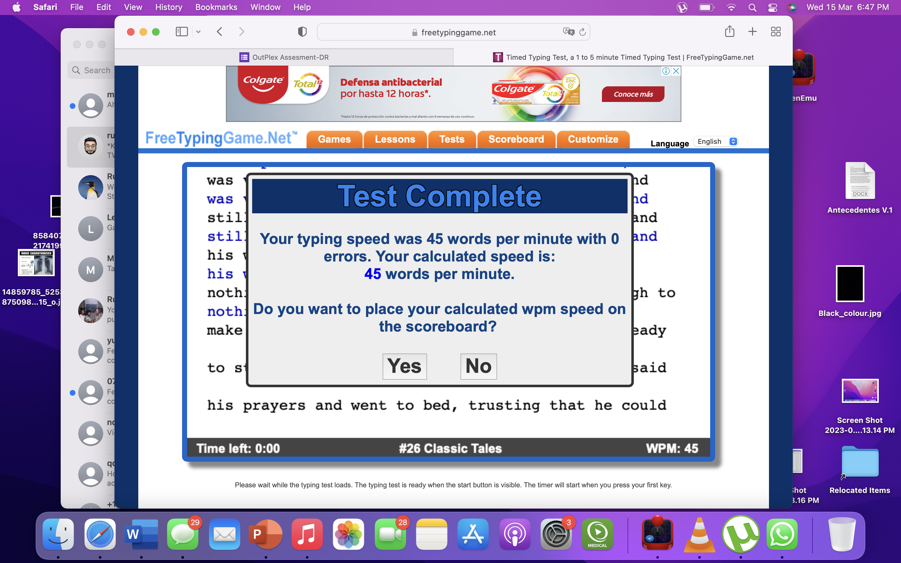This screenshot has height=563, width=901.
Task: Open Control Center in the menu bar
Action: [x=772, y=8]
